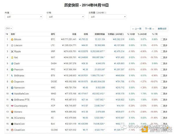Click 更多 in the XCurrency row
174x134 pixels.
point(165,118)
